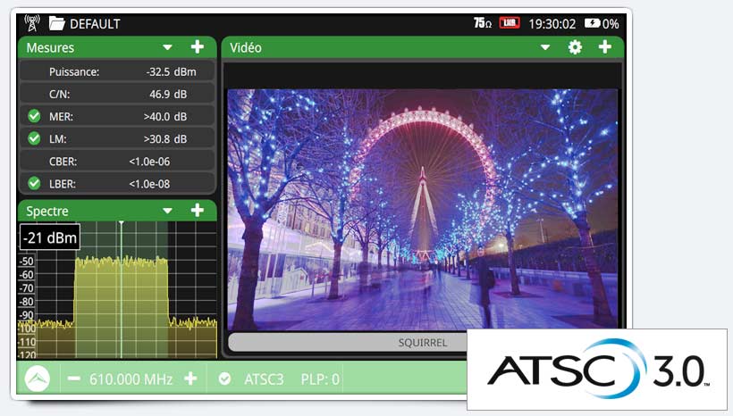Screen dimensions: 733x416
Task: Click the 610.000 MHz frequency field
Action: point(131,379)
